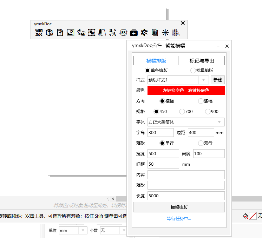Open the banner scroll roll icon
The width and height of the screenshot is (262, 238).
[x=102, y=32]
